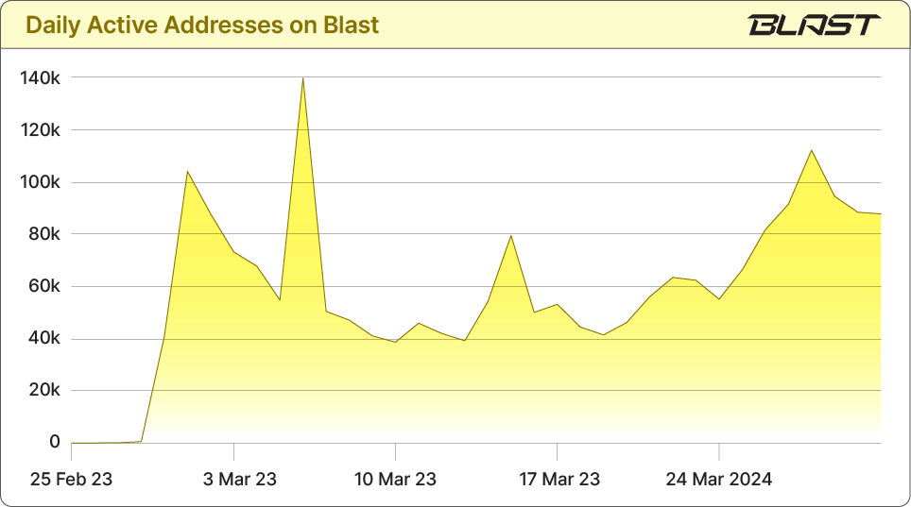Click the highest chart peak at 140k
911x507 pixels.
click(x=302, y=78)
